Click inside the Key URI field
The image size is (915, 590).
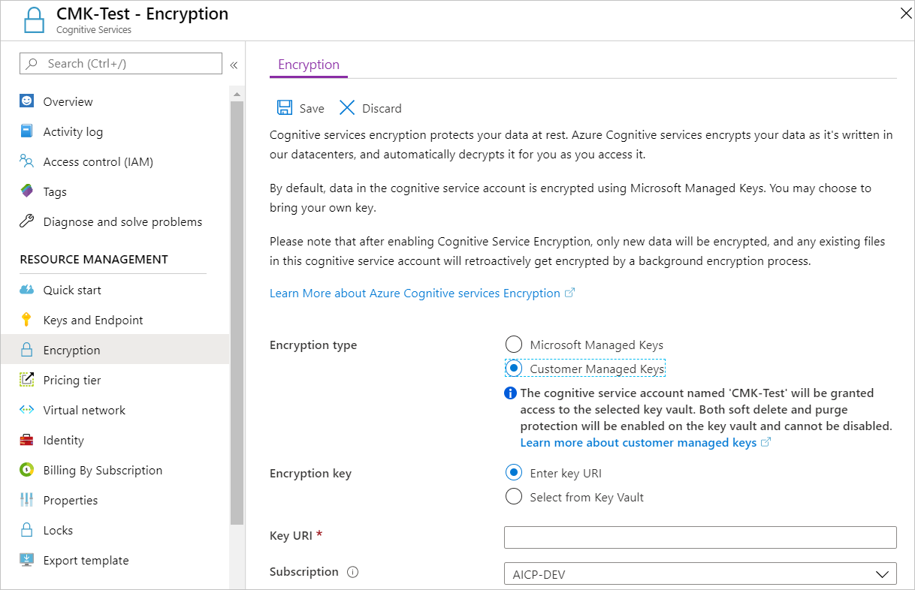coord(699,537)
